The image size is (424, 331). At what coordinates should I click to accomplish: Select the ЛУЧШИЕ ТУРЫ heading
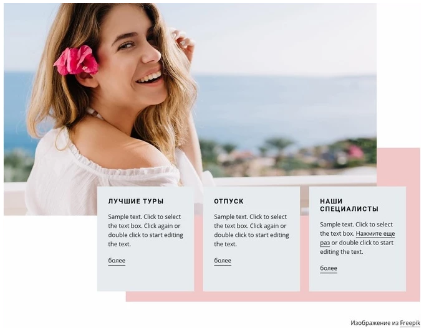(136, 201)
